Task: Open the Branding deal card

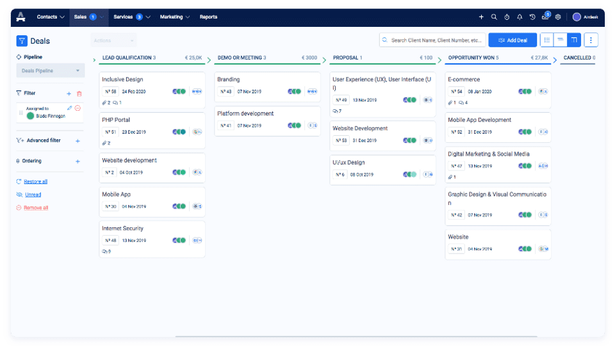Action: (267, 86)
